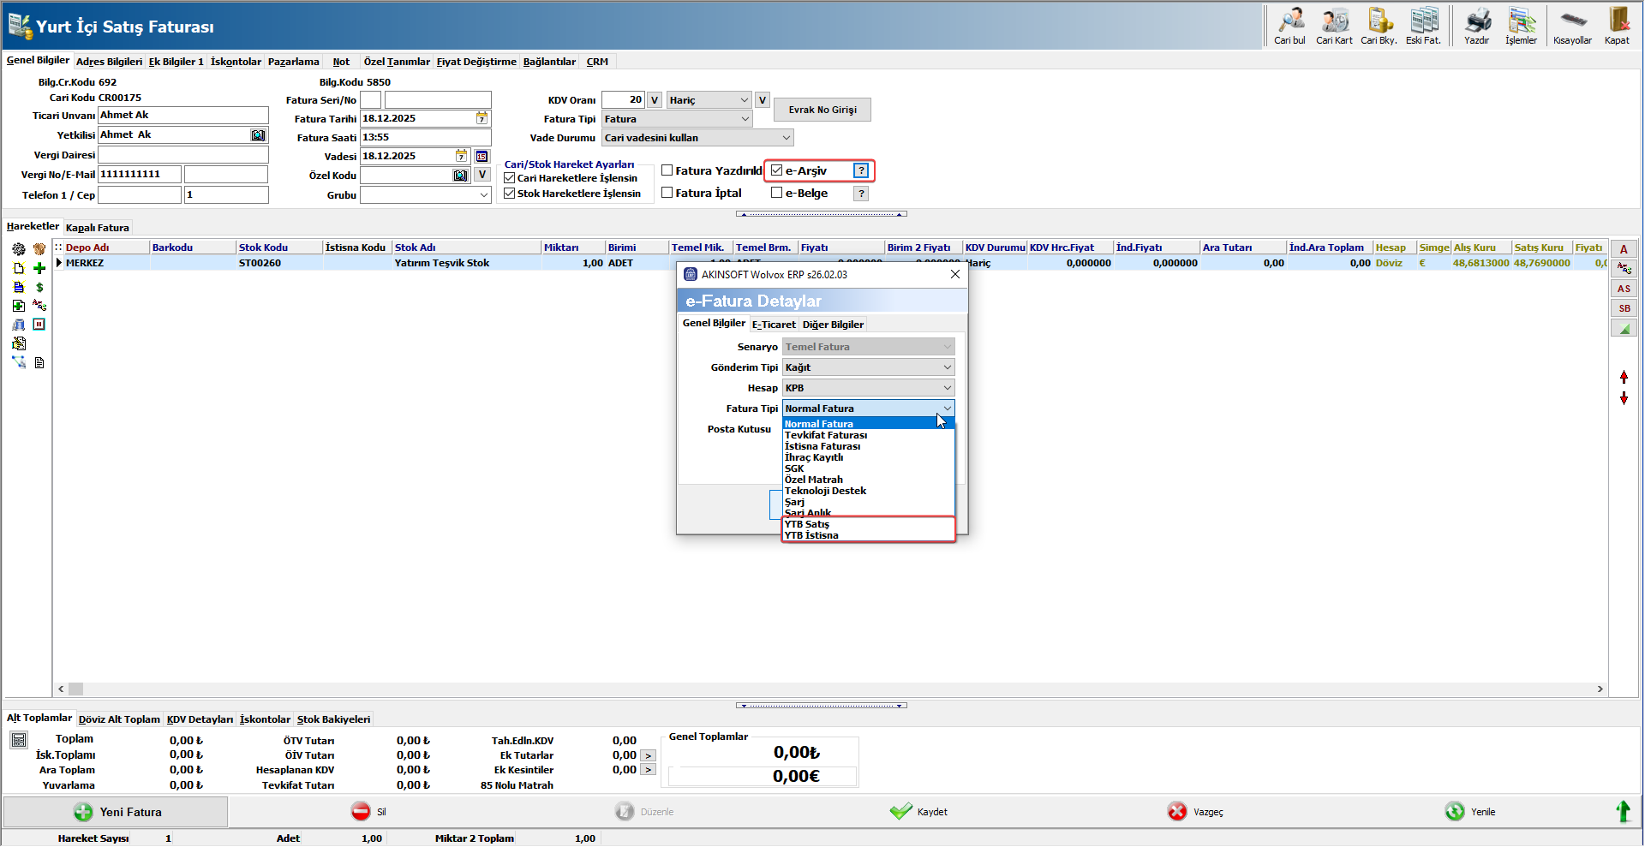
Task: Click the Yazdır printer icon
Action: click(x=1476, y=21)
